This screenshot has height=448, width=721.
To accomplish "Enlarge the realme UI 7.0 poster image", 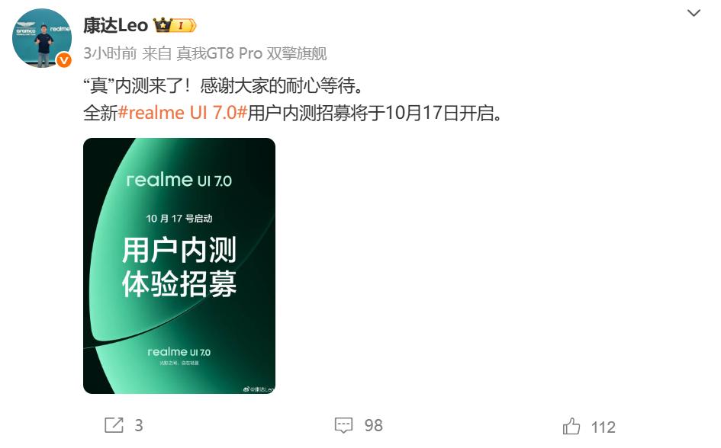I will click(x=179, y=266).
